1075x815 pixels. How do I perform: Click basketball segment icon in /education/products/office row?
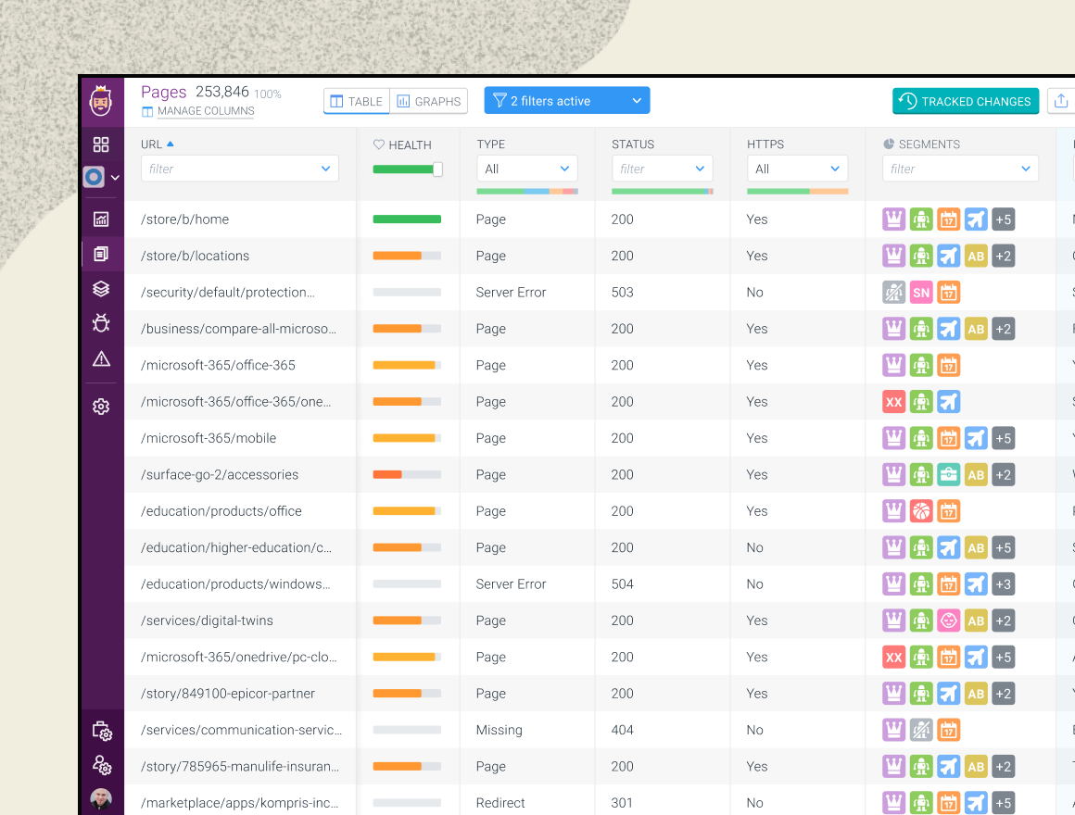click(921, 511)
